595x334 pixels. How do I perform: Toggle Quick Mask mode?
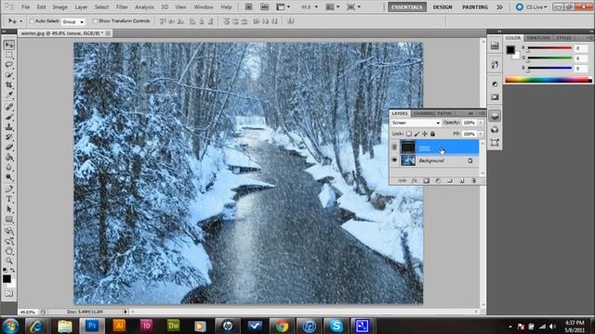9,293
